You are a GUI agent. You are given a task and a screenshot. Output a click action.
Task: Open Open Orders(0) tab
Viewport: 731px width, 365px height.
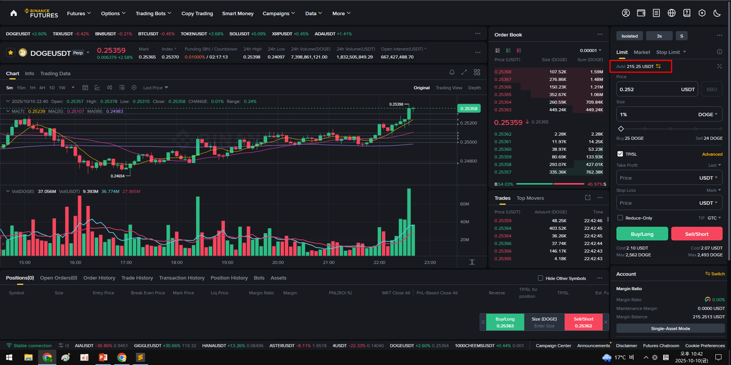58,278
